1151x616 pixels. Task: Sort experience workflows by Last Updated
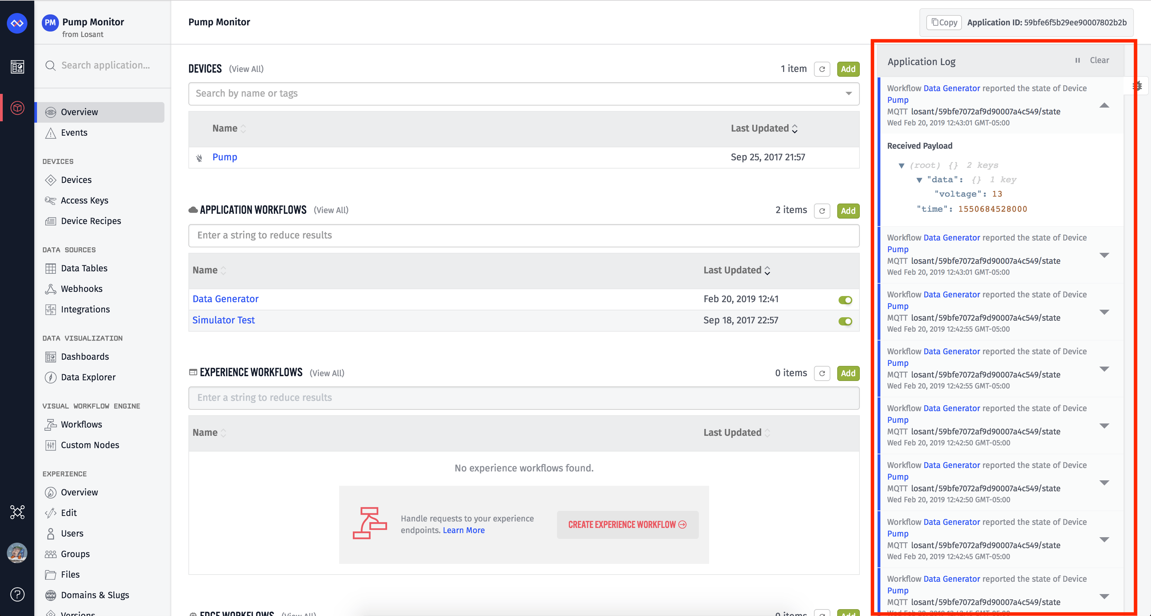[x=737, y=432]
